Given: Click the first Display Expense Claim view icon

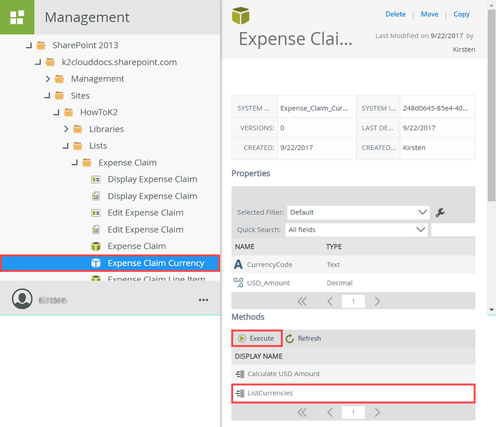Looking at the screenshot, I should [96, 179].
